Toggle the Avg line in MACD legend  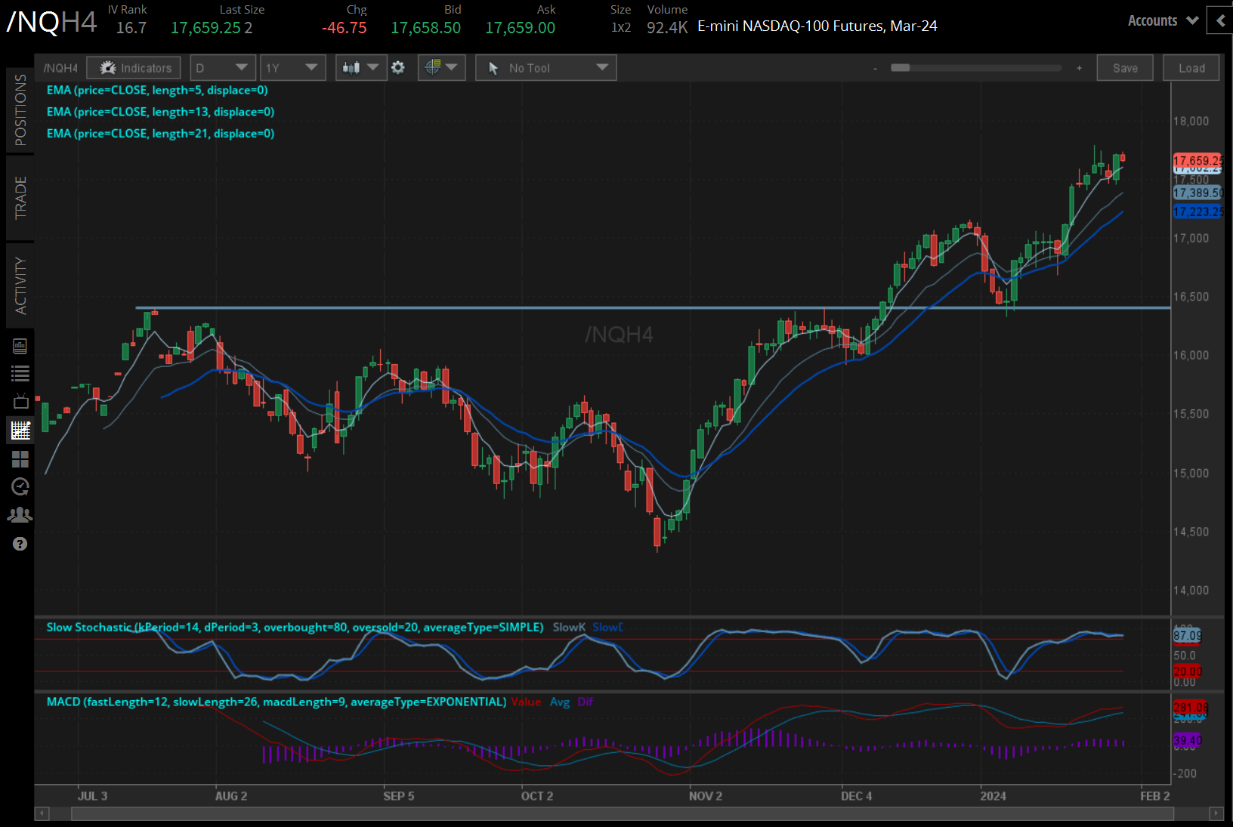coord(560,702)
